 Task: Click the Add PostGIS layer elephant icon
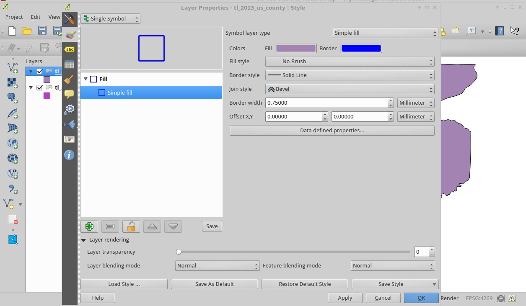click(x=13, y=98)
